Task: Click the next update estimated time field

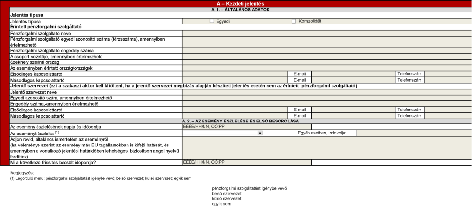Action: [247, 162]
